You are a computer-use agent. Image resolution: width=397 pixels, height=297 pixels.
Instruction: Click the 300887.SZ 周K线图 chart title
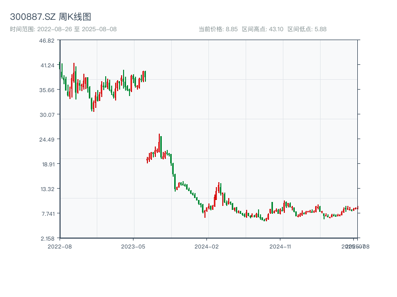click(51, 17)
